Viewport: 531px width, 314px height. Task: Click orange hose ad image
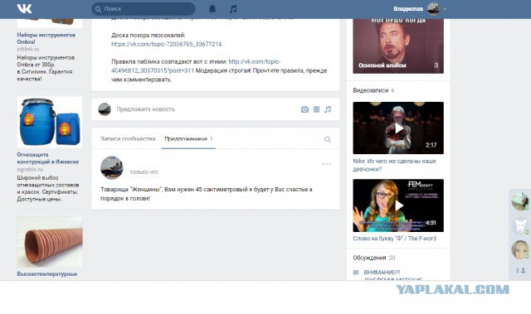[x=50, y=242]
